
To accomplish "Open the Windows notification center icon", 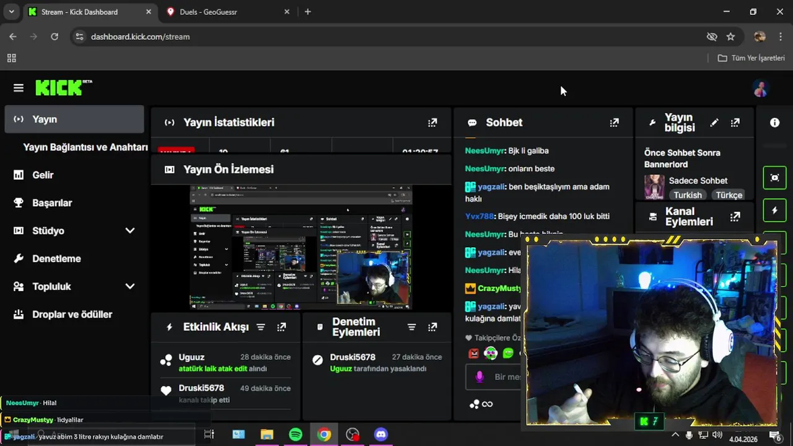I will click(x=774, y=435).
